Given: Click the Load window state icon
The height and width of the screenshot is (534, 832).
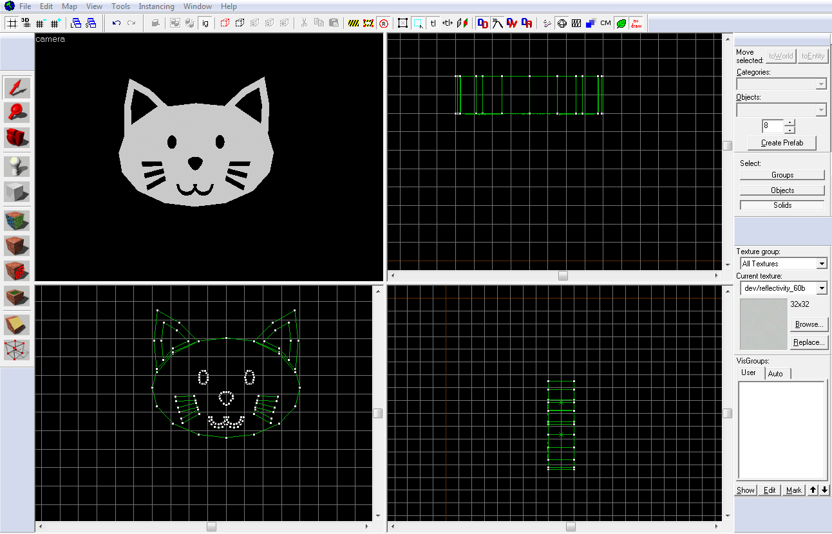Looking at the screenshot, I should [x=76, y=23].
